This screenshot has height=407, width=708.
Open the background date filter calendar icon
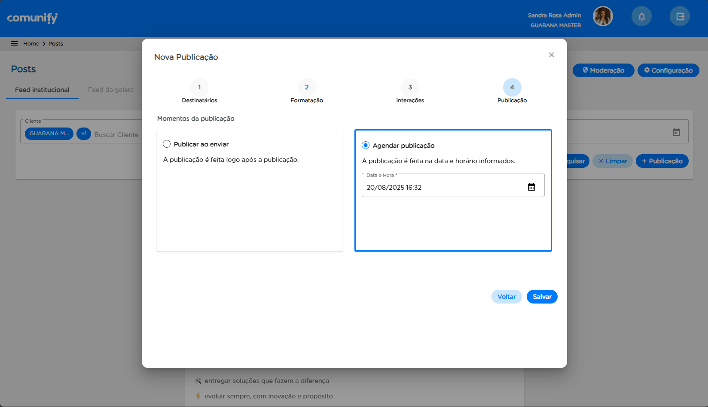pos(676,132)
